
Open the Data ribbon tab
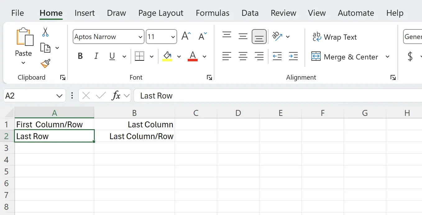250,13
